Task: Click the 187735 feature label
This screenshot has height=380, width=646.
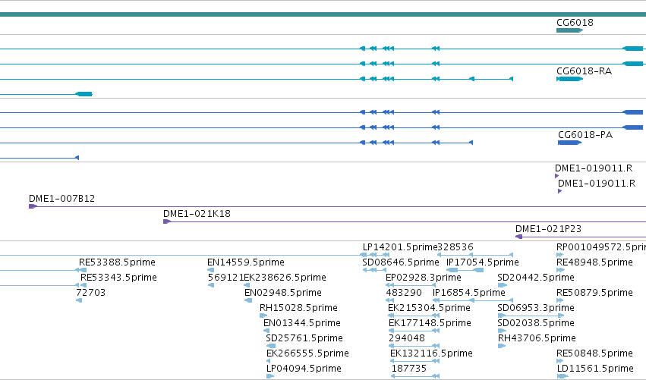Action: pyautogui.click(x=408, y=369)
